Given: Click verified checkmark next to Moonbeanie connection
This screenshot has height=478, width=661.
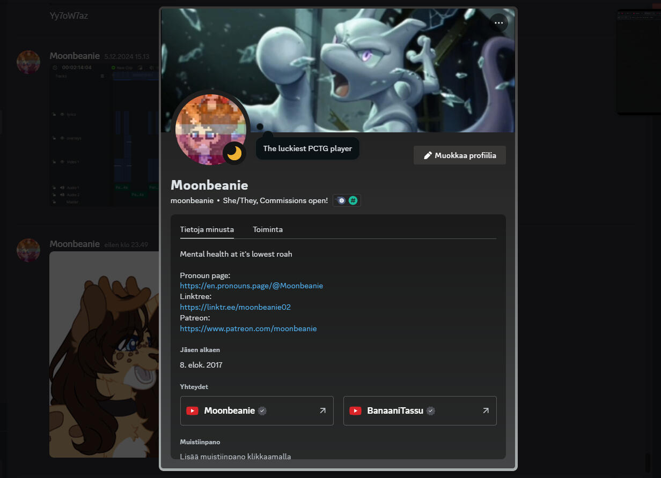Looking at the screenshot, I should [x=262, y=410].
